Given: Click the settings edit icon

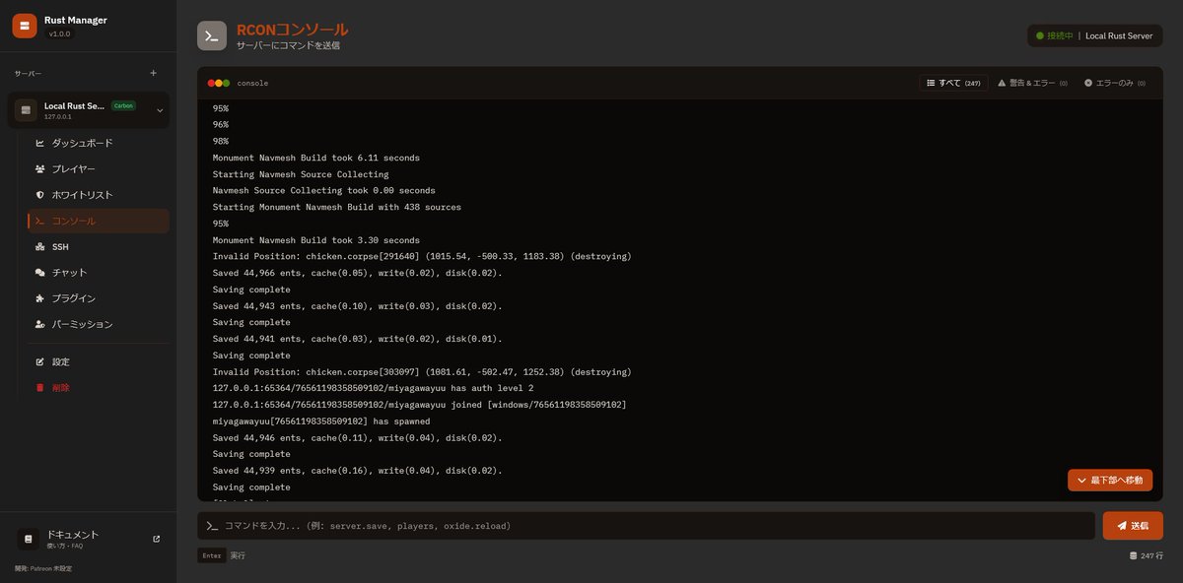Looking at the screenshot, I should [x=40, y=361].
